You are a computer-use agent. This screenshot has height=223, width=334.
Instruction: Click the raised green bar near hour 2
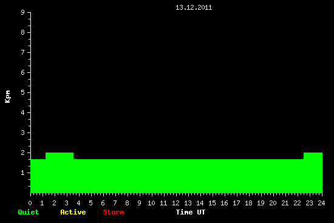pos(60,156)
